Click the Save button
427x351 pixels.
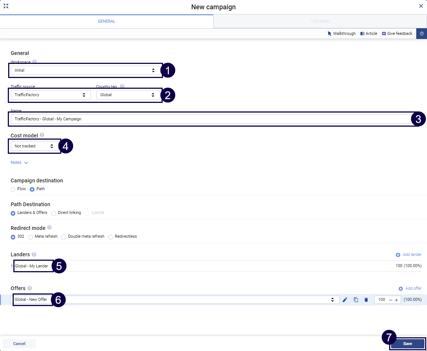coord(407,344)
